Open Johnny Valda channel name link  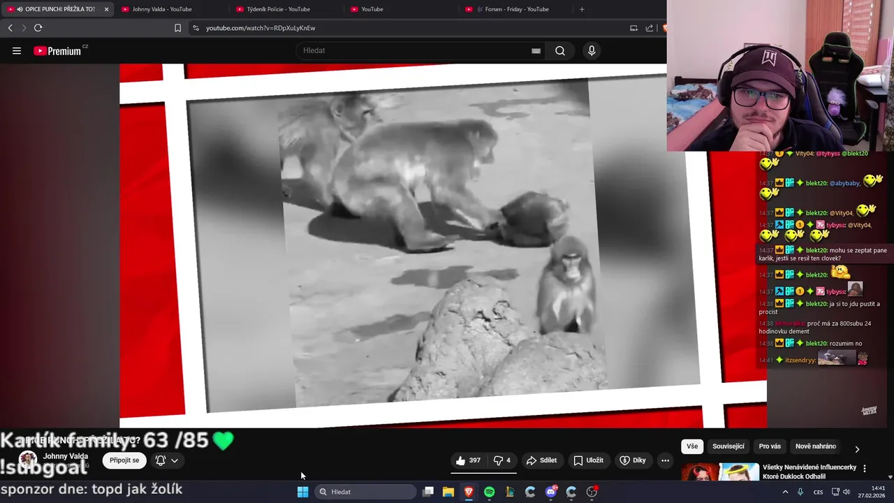click(66, 456)
